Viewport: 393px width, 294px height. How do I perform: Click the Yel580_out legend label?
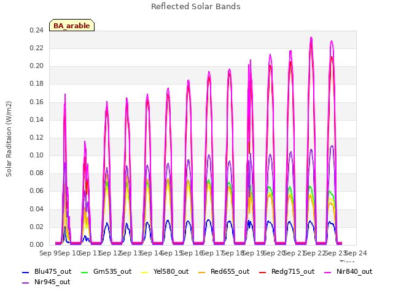click(171, 271)
